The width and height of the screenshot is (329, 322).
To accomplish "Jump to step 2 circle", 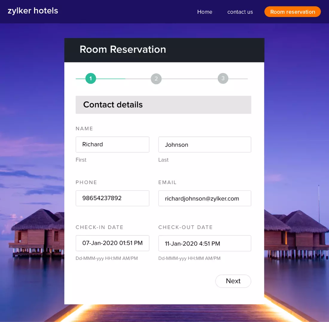I will click(156, 79).
